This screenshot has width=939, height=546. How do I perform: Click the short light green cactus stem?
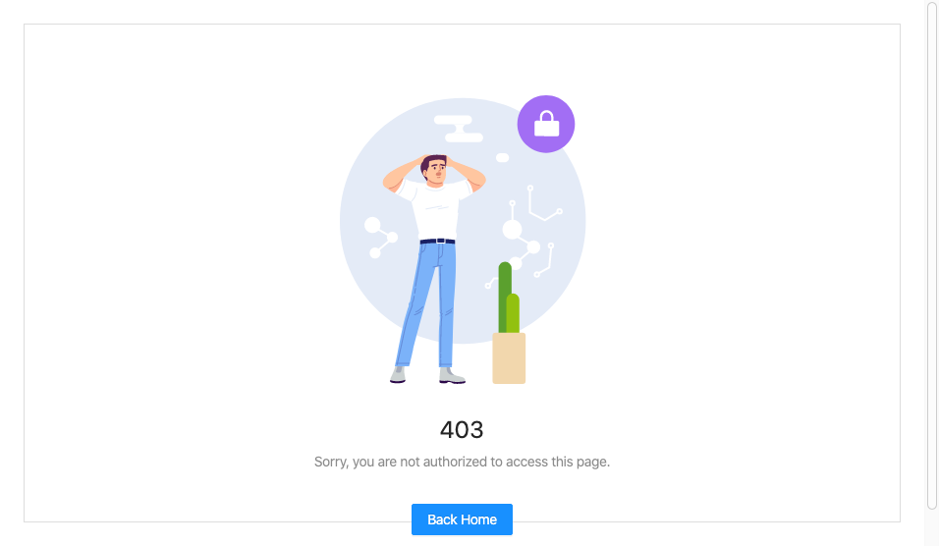[513, 313]
